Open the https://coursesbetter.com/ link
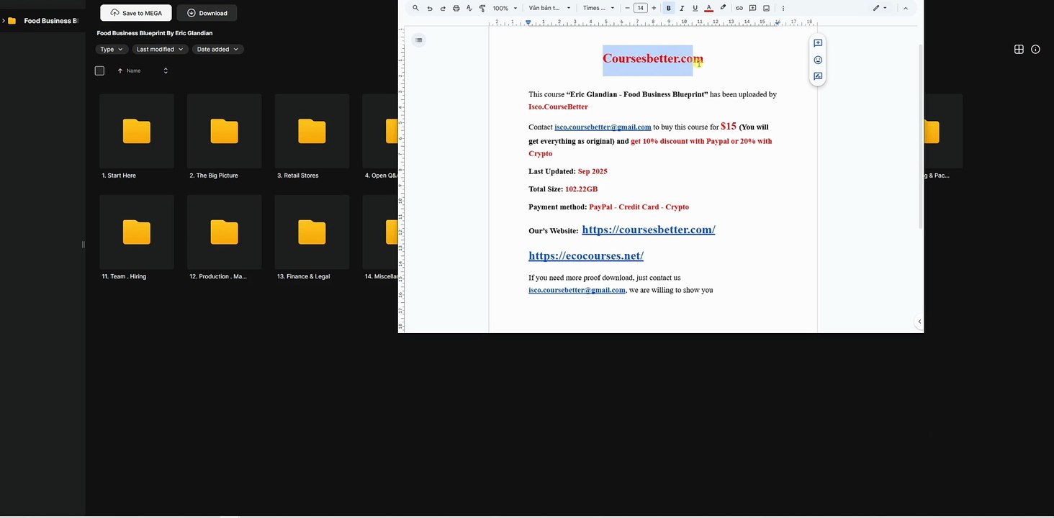 tap(648, 230)
